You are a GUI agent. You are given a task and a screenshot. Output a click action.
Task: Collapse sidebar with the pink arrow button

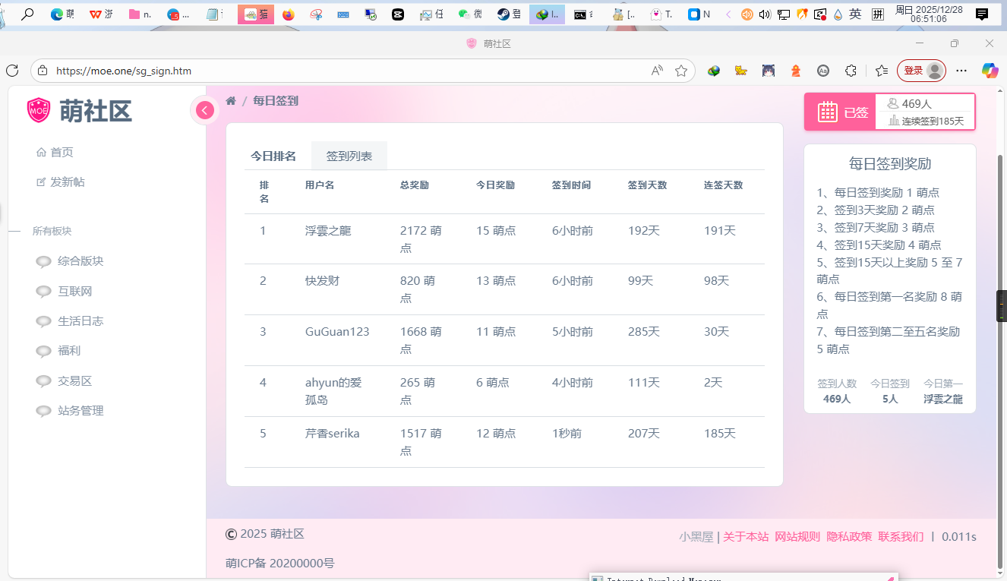click(x=204, y=110)
